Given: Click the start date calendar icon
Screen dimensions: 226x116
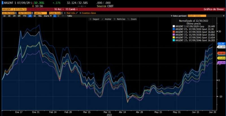Looking at the screenshot, I should (16, 13).
